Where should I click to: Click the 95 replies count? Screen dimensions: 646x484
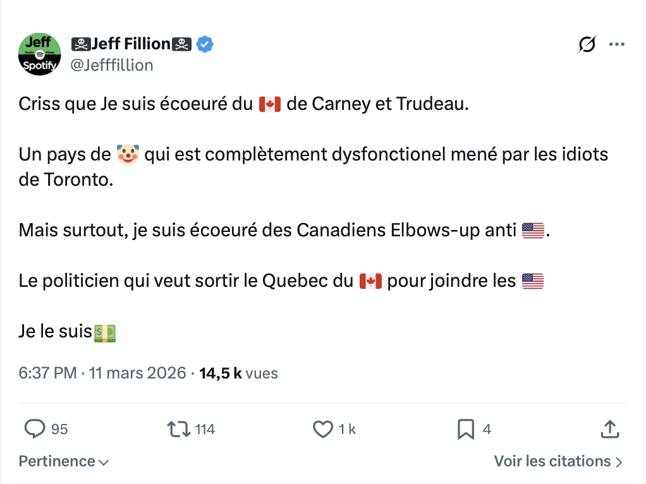(59, 430)
